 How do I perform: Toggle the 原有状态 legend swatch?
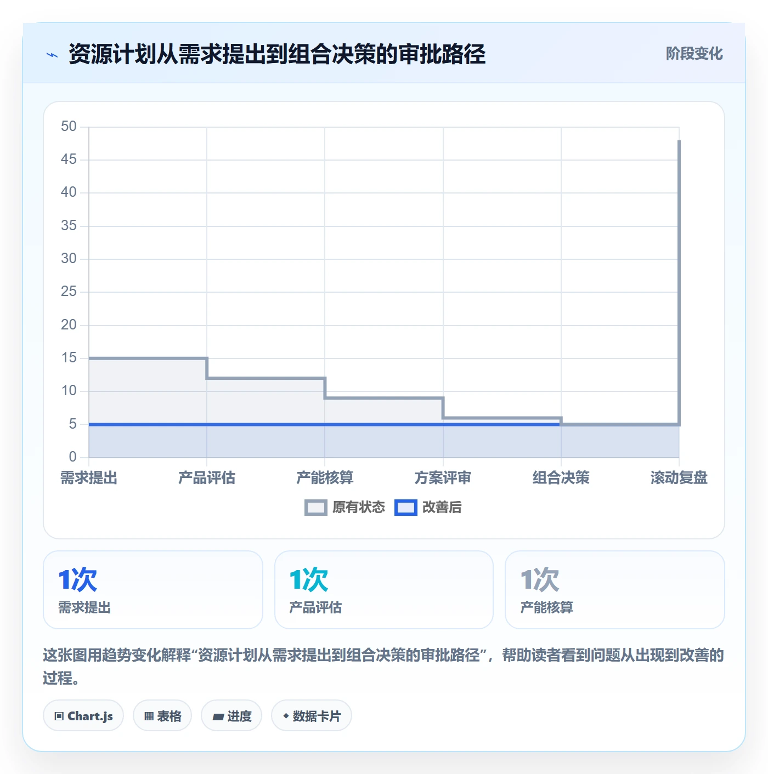click(315, 508)
